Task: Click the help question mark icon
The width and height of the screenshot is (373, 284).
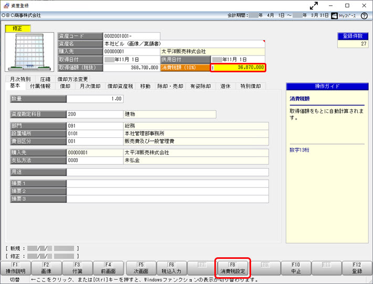Action: [x=364, y=16]
